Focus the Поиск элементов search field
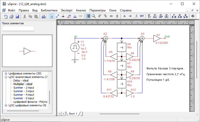The height and width of the screenshot is (122, 200). tap(18, 29)
